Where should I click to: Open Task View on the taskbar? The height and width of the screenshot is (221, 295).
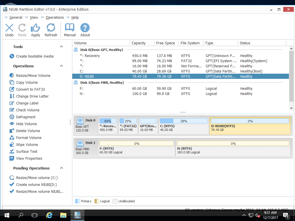[35, 215]
